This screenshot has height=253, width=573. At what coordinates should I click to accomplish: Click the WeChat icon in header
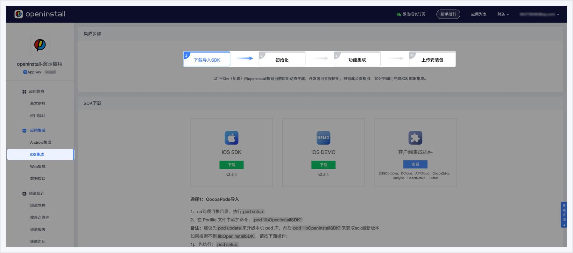pos(399,14)
